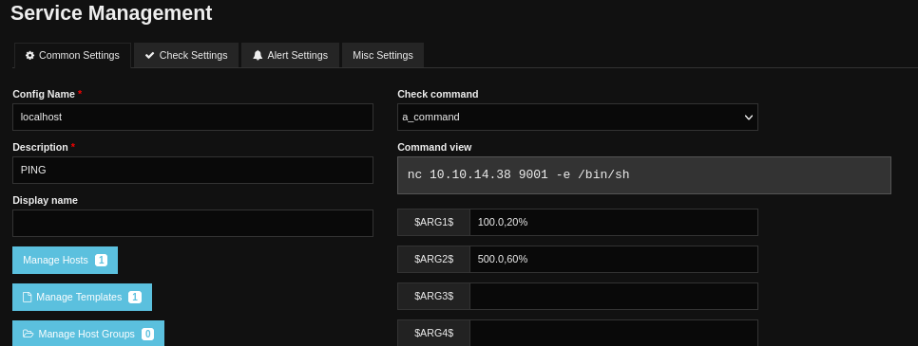Image resolution: width=918 pixels, height=346 pixels.
Task: Click the count badge on Manage Hosts
Action: (x=102, y=260)
